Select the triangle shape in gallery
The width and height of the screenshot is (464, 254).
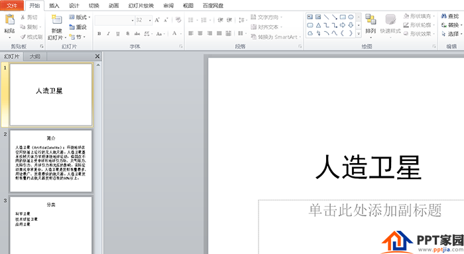318,25
